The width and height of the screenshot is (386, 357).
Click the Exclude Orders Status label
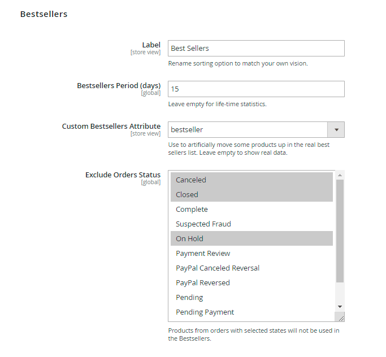pyautogui.click(x=123, y=175)
